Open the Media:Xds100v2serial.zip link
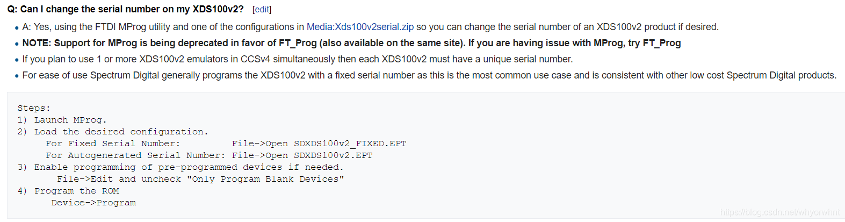Screen dimensions: 845x222 pyautogui.click(x=360, y=27)
